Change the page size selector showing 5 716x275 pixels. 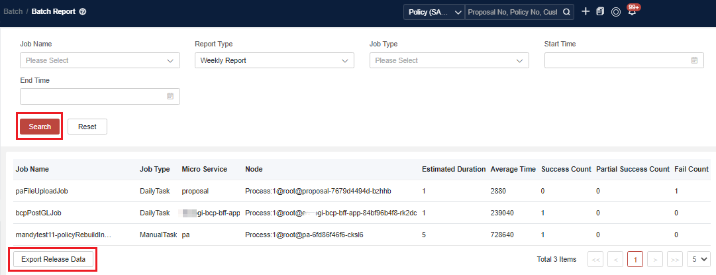click(x=698, y=259)
